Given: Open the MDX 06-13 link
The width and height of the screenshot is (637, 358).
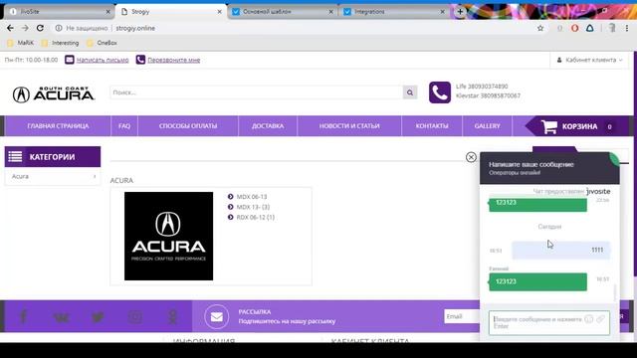Looking at the screenshot, I should (x=252, y=197).
